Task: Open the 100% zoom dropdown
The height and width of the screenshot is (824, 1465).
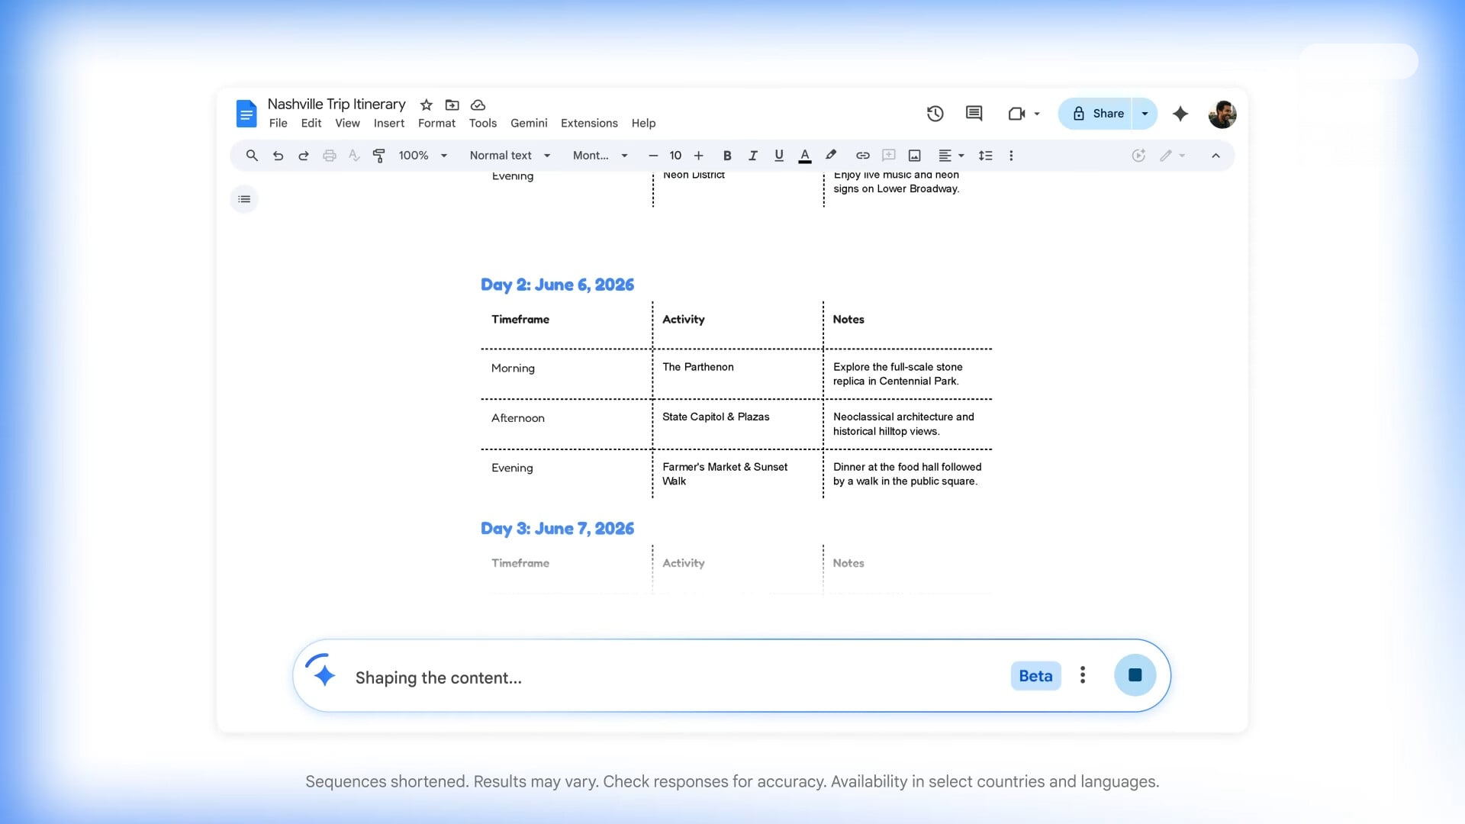Action: (423, 156)
